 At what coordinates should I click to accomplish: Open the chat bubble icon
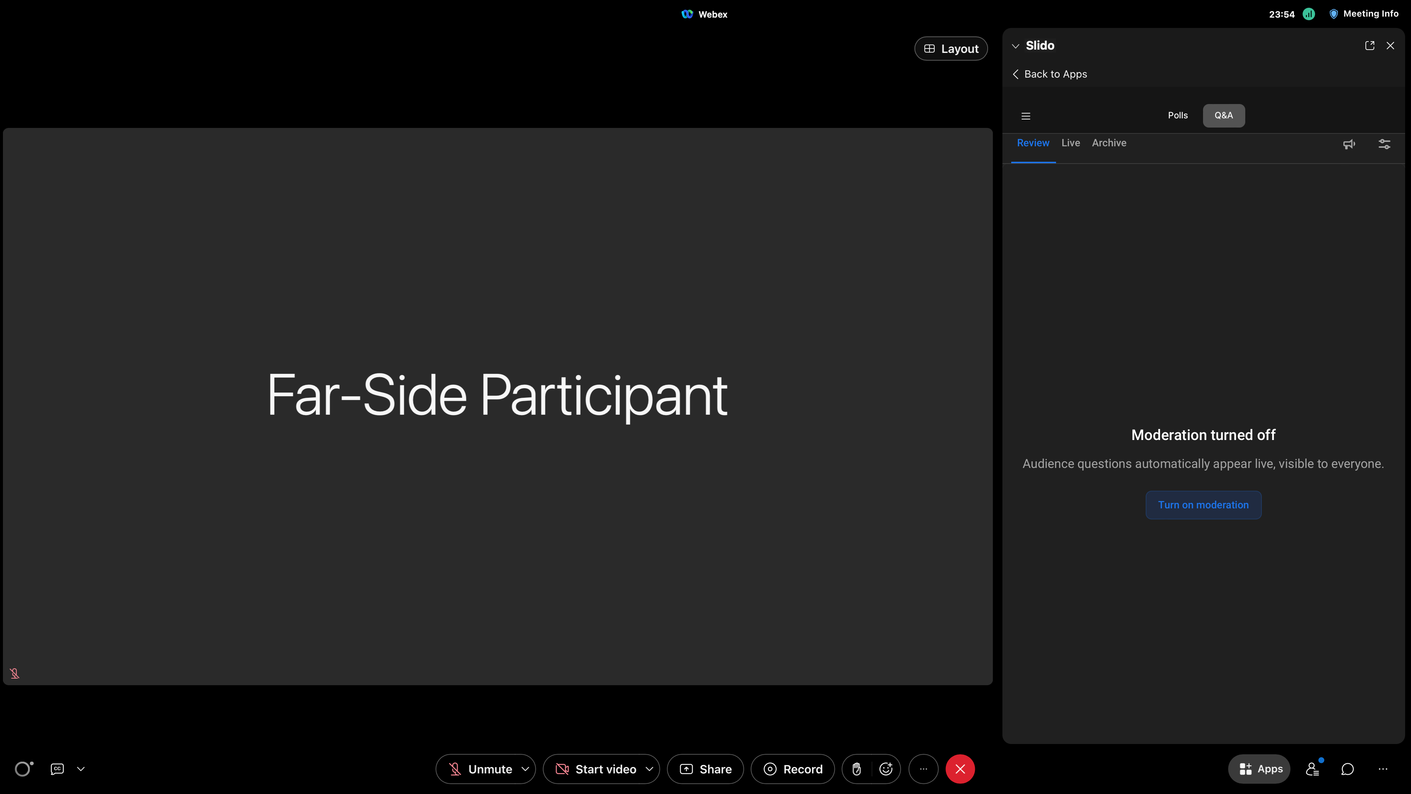1347,769
